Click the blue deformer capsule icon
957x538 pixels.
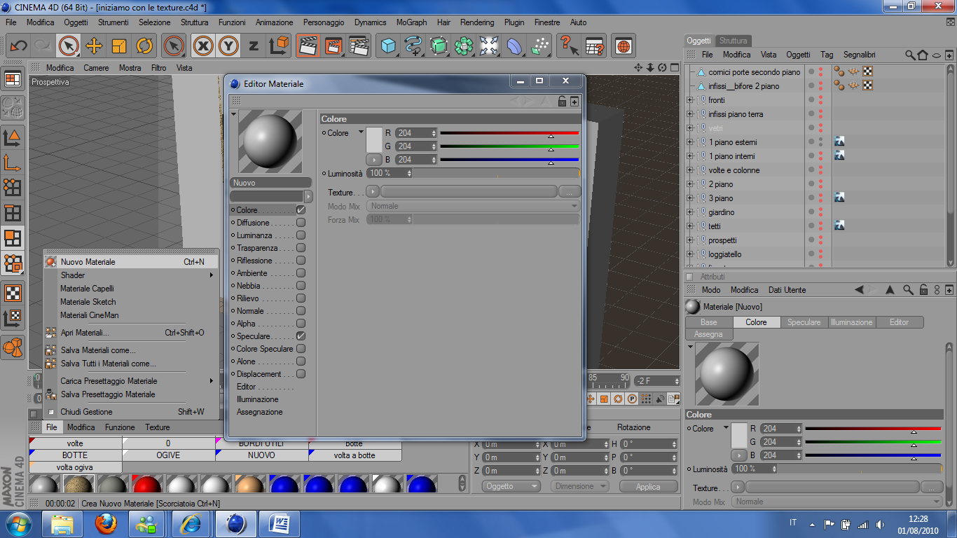coord(514,46)
